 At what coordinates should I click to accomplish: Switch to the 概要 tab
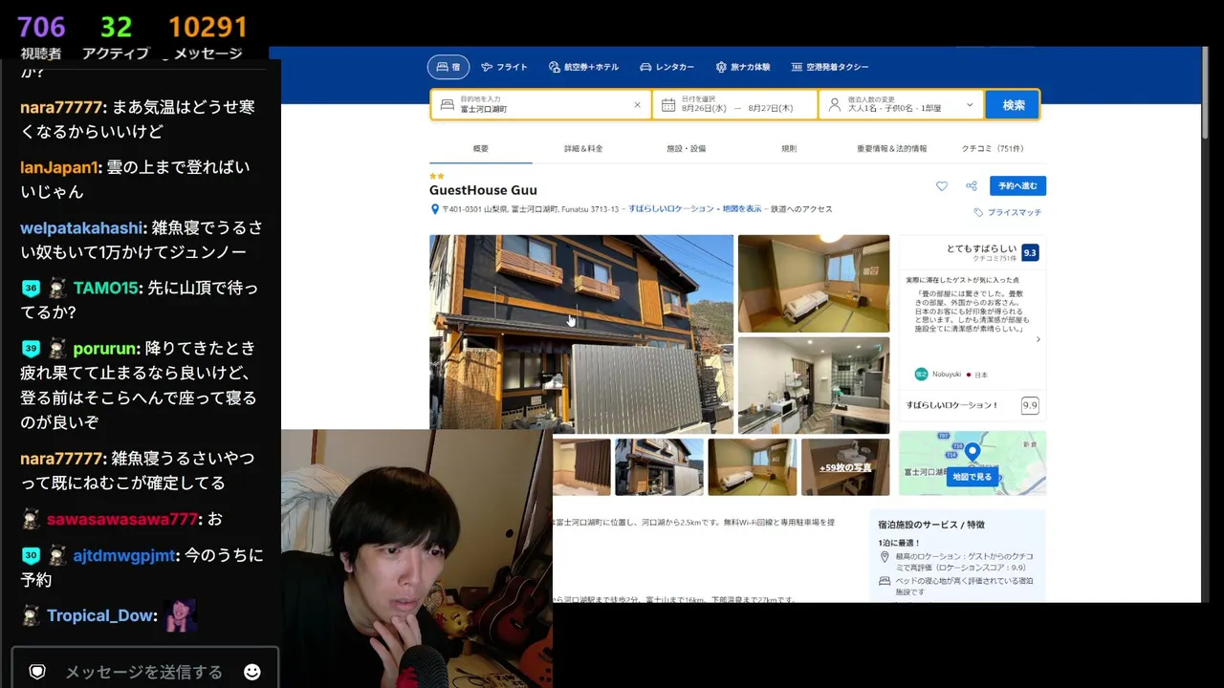click(x=480, y=149)
